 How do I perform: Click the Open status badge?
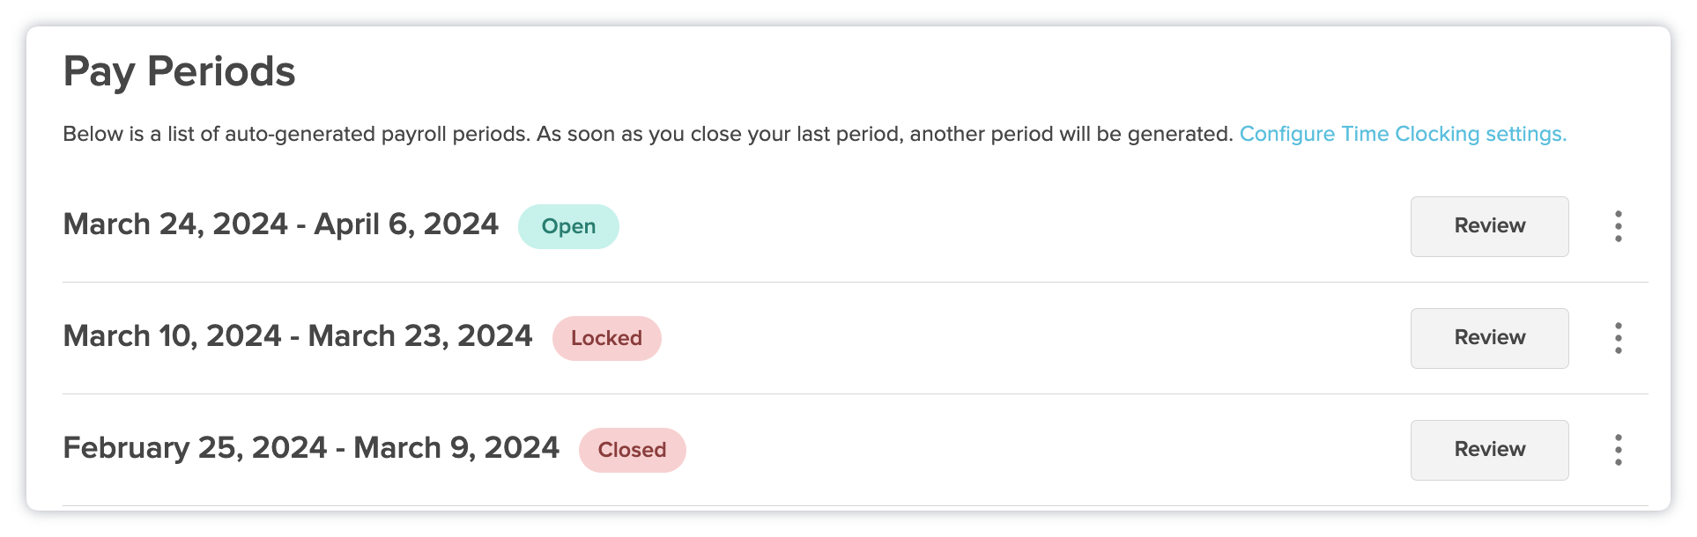point(568,226)
